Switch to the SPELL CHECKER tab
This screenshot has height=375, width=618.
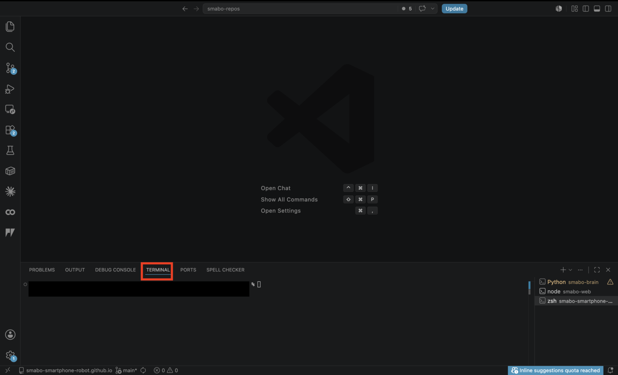pos(226,270)
